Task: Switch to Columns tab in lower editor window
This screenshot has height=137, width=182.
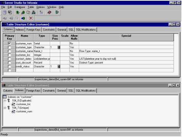Action: click(x=8, y=91)
